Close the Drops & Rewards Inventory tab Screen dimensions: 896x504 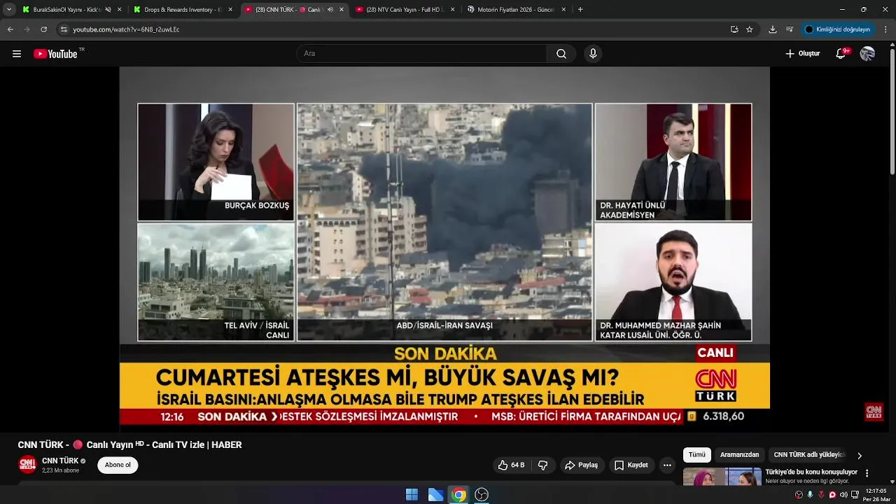tap(230, 10)
